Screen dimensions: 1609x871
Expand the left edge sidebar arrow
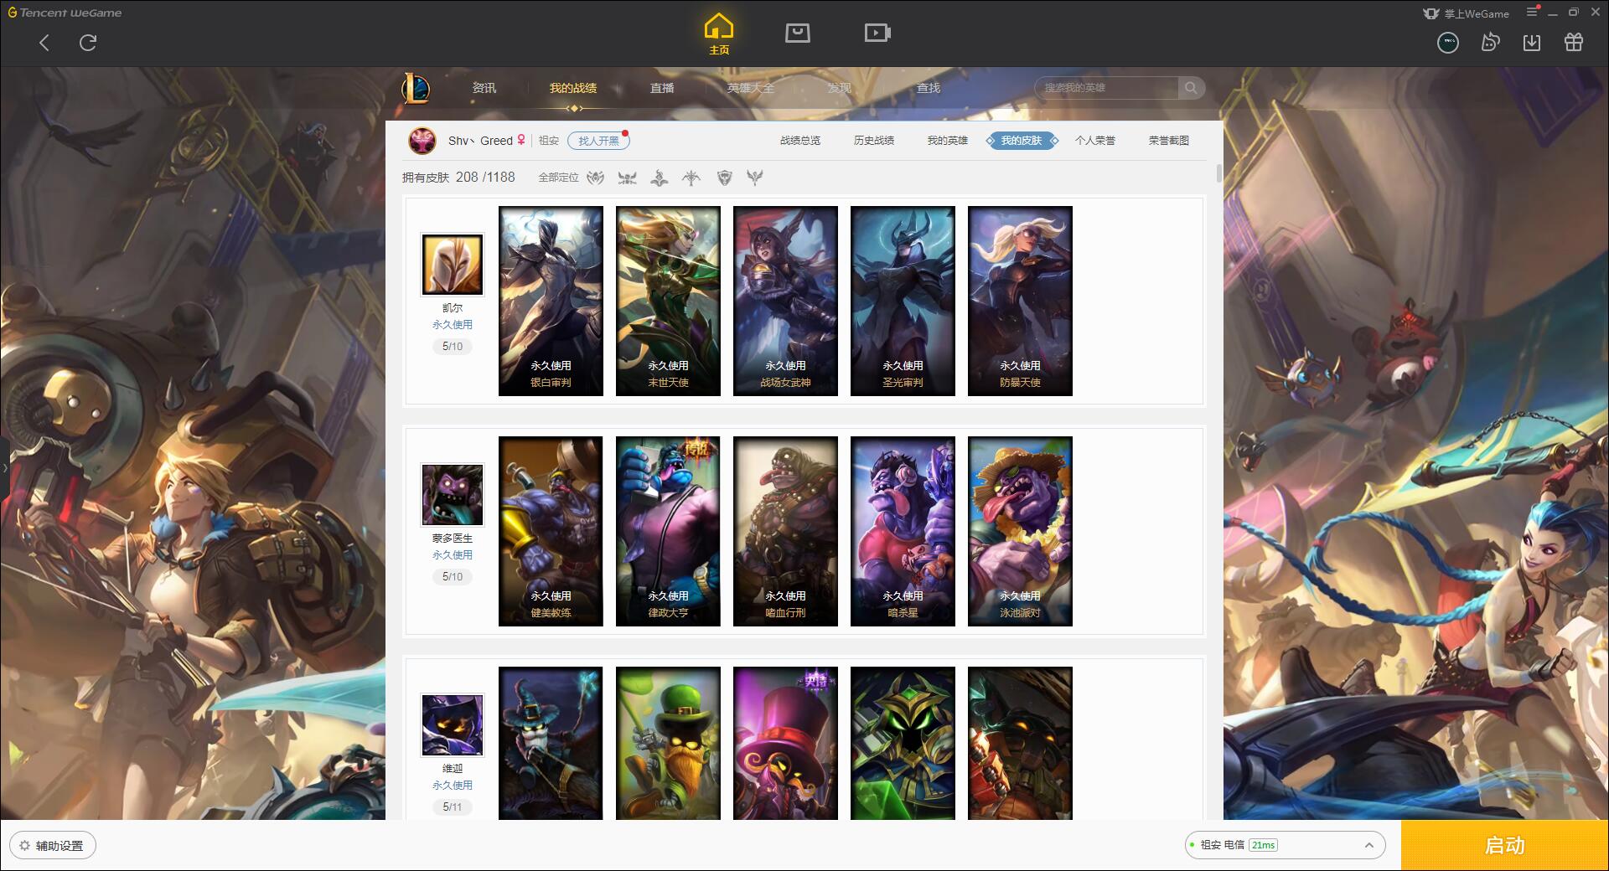[x=4, y=467]
